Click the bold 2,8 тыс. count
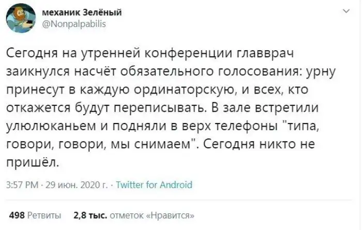The height and width of the screenshot is (230, 362). coord(89,215)
